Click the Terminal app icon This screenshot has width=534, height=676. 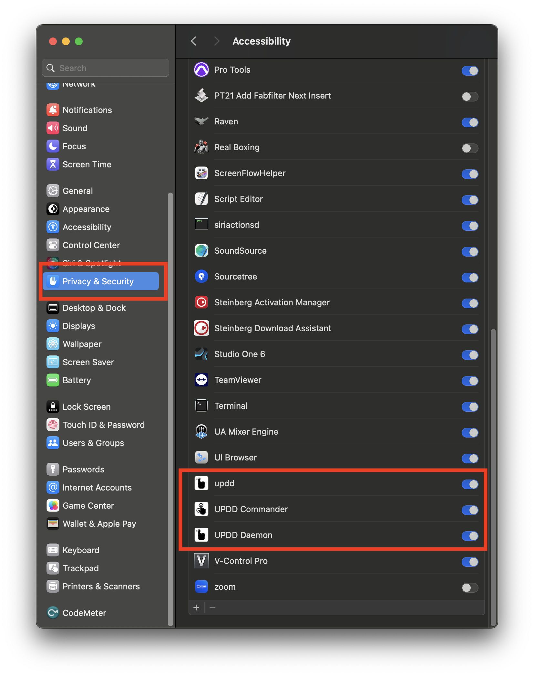pyautogui.click(x=201, y=406)
